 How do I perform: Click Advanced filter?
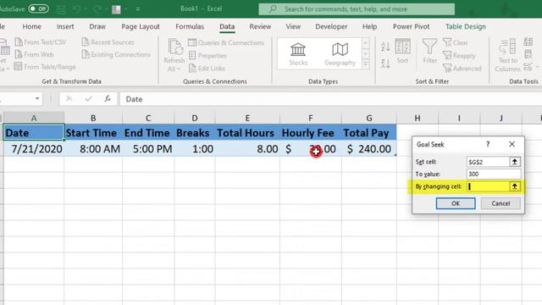(462, 69)
